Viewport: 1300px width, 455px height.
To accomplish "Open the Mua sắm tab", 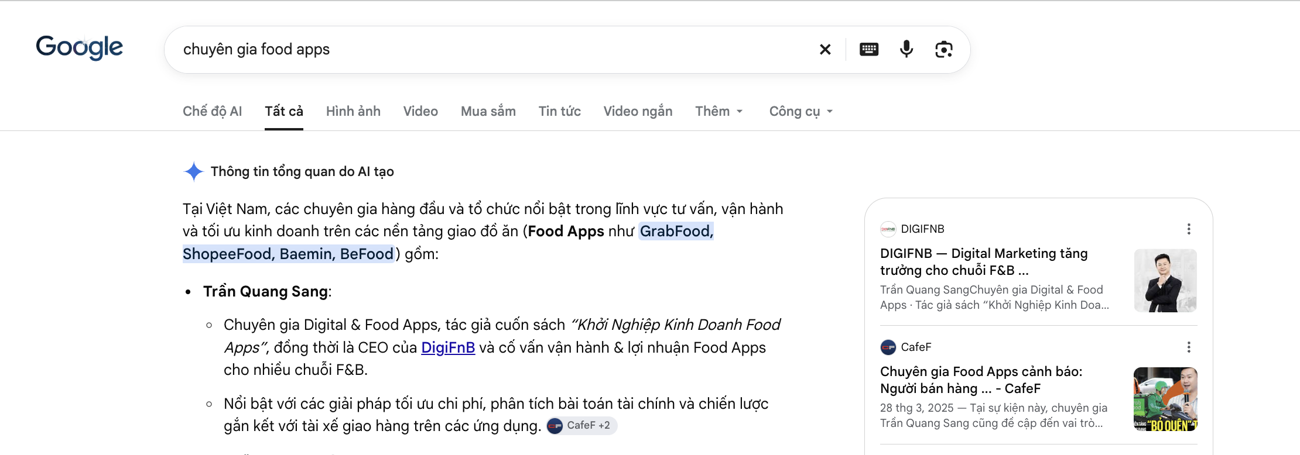I will tap(488, 111).
